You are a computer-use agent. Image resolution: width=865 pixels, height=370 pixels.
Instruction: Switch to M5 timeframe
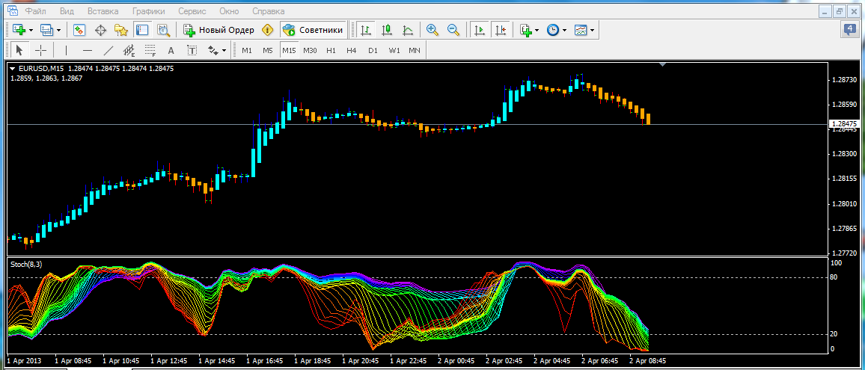click(268, 50)
